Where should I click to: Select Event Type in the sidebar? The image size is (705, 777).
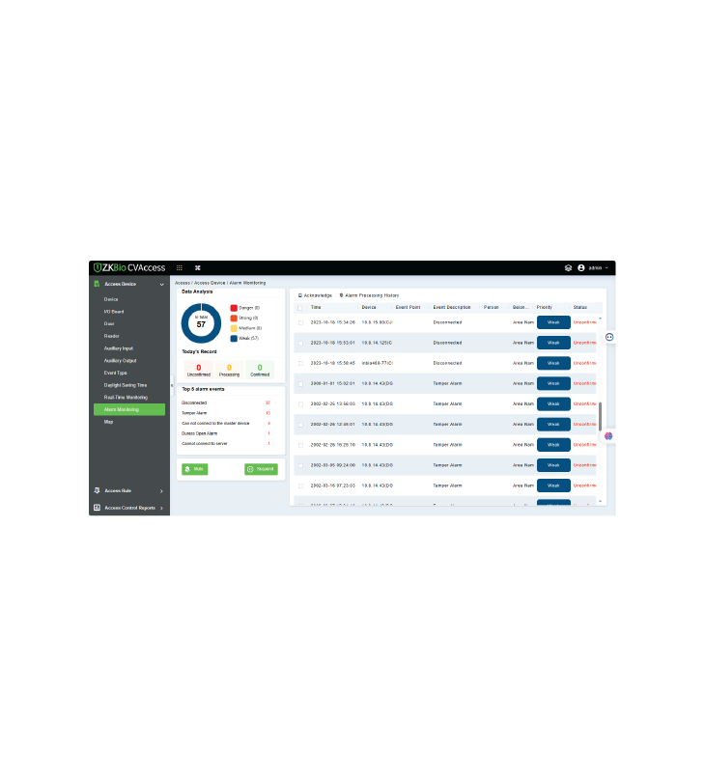coord(116,373)
